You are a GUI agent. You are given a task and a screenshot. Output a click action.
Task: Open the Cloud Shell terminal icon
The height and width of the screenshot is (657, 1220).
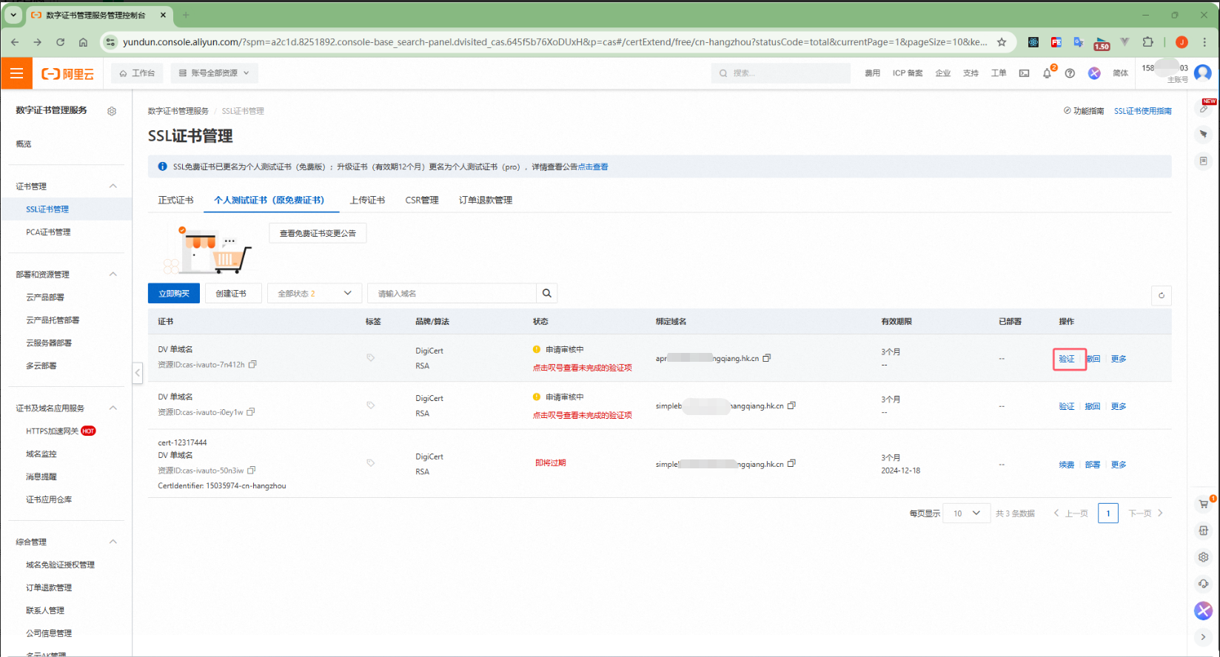pyautogui.click(x=1024, y=73)
